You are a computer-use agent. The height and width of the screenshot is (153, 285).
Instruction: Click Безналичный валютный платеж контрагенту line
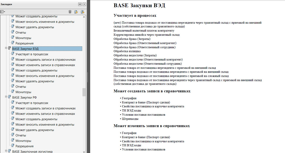pyautogui.click(x=144, y=31)
